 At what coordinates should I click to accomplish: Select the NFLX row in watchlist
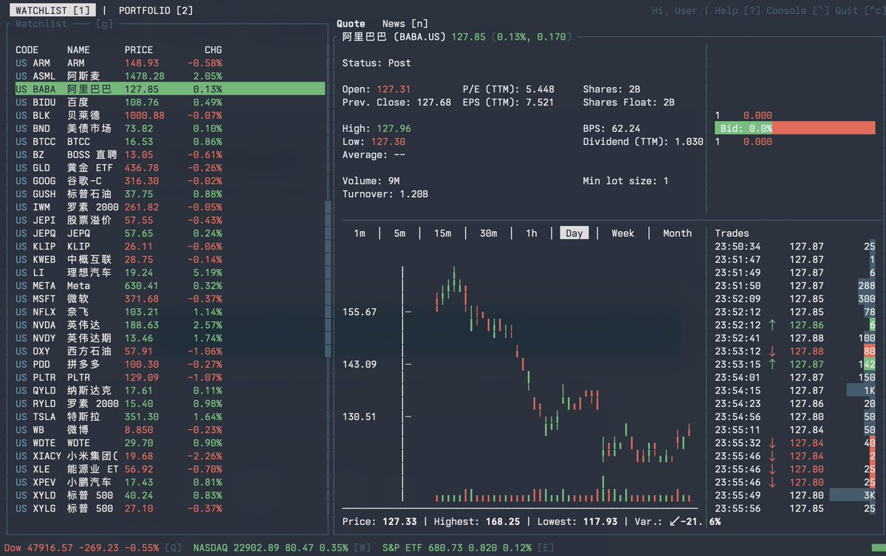coord(170,312)
